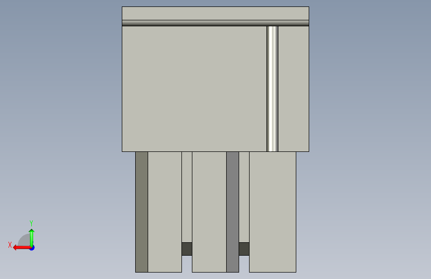
Task: Select the large upper block face of the model
Action: coord(194,89)
